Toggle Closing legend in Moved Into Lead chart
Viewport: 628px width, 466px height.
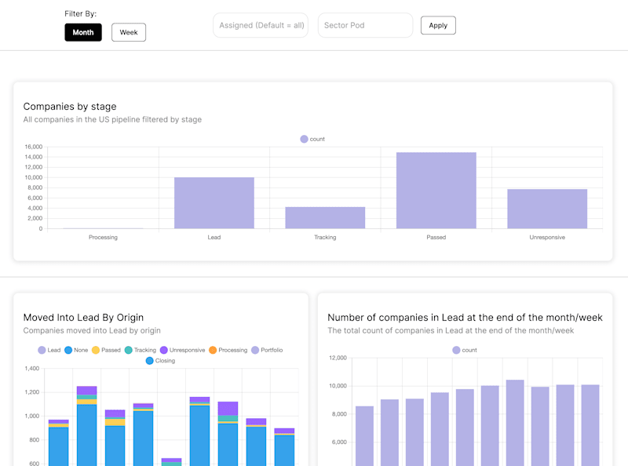[x=160, y=361]
